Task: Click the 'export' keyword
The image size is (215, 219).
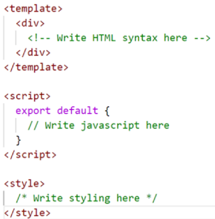Action: click(33, 111)
